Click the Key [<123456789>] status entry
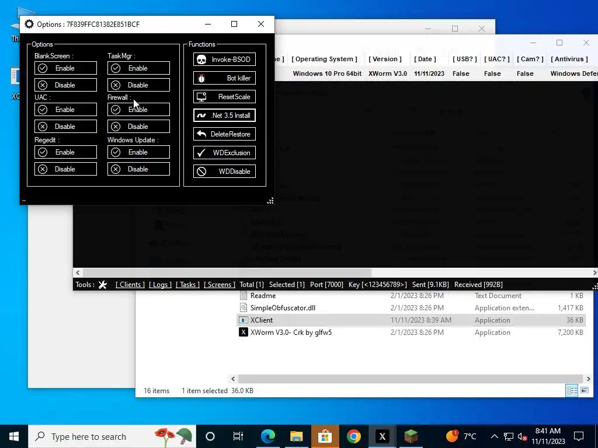598x448 pixels. pyautogui.click(x=378, y=285)
